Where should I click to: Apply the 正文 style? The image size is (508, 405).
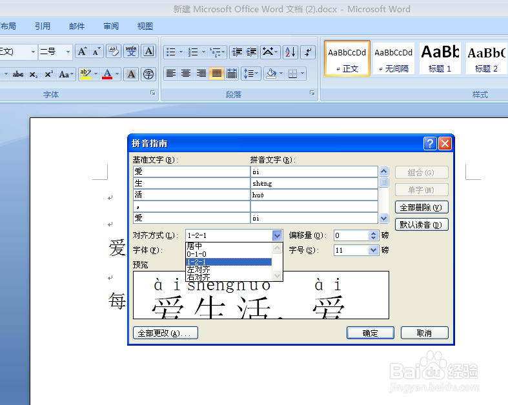tap(347, 59)
